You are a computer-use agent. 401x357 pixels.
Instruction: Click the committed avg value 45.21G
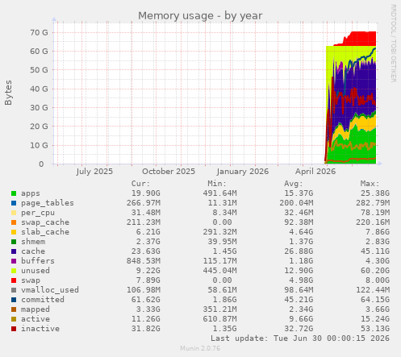pos(299,300)
